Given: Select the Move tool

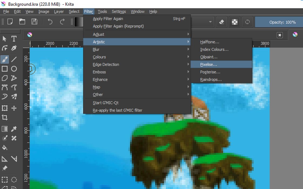Looking at the screenshot, I should click(14, 108).
